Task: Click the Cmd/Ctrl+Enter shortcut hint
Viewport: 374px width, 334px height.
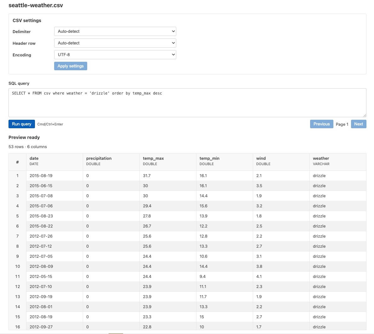Action: [50, 124]
